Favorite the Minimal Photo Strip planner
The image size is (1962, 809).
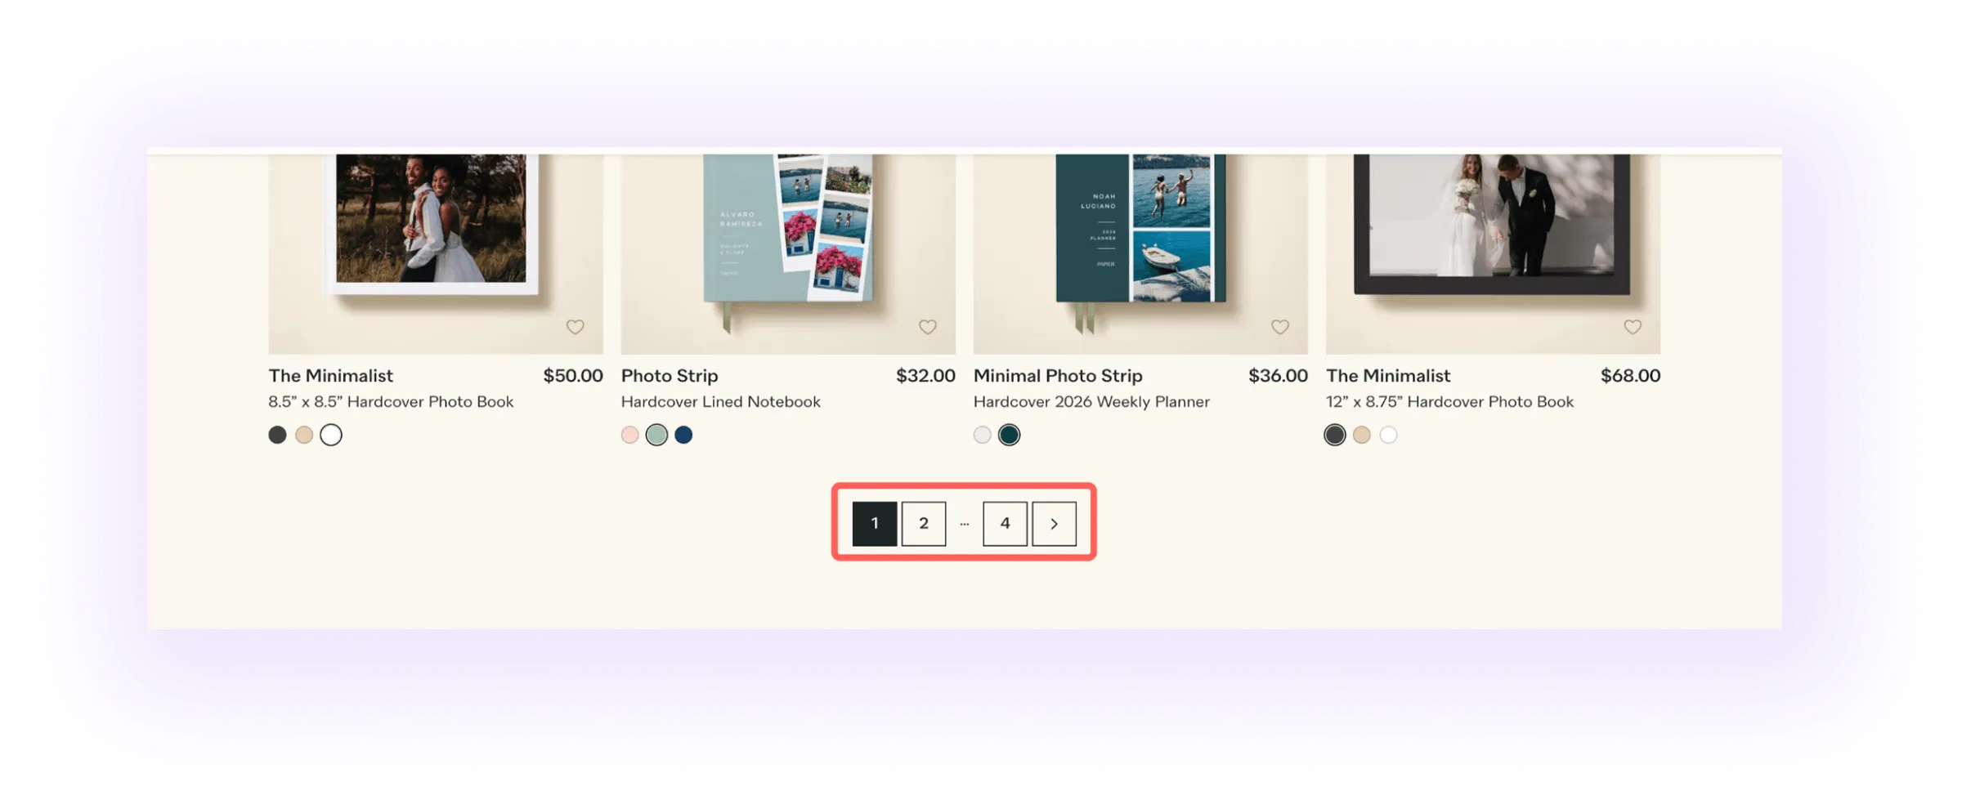pyautogui.click(x=1280, y=327)
